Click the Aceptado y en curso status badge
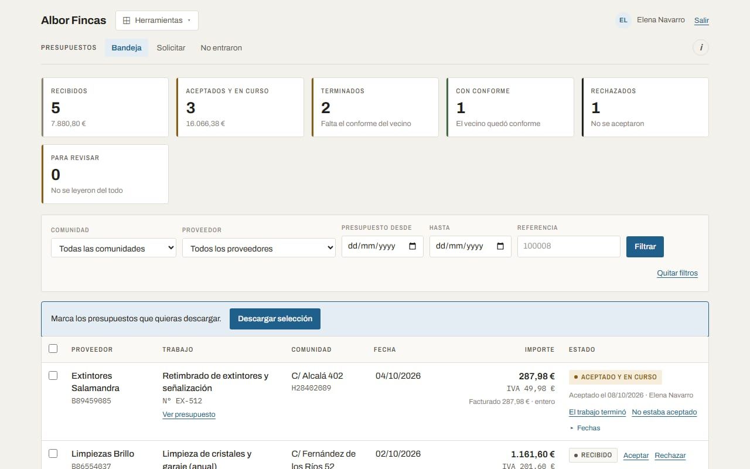The image size is (750, 469). (615, 377)
